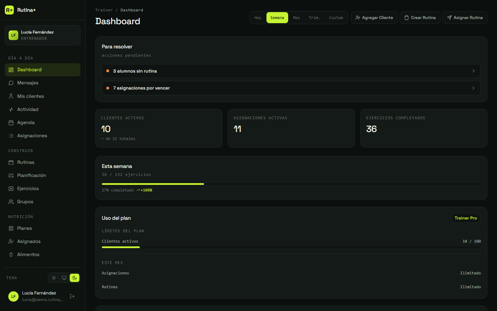Open the Ejercicios Completados stat card
Screen dimensions: 497x311
pyautogui.click(x=424, y=128)
